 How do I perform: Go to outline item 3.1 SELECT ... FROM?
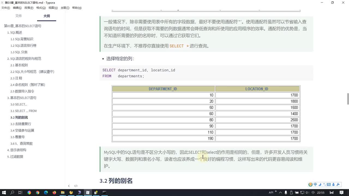23,111
